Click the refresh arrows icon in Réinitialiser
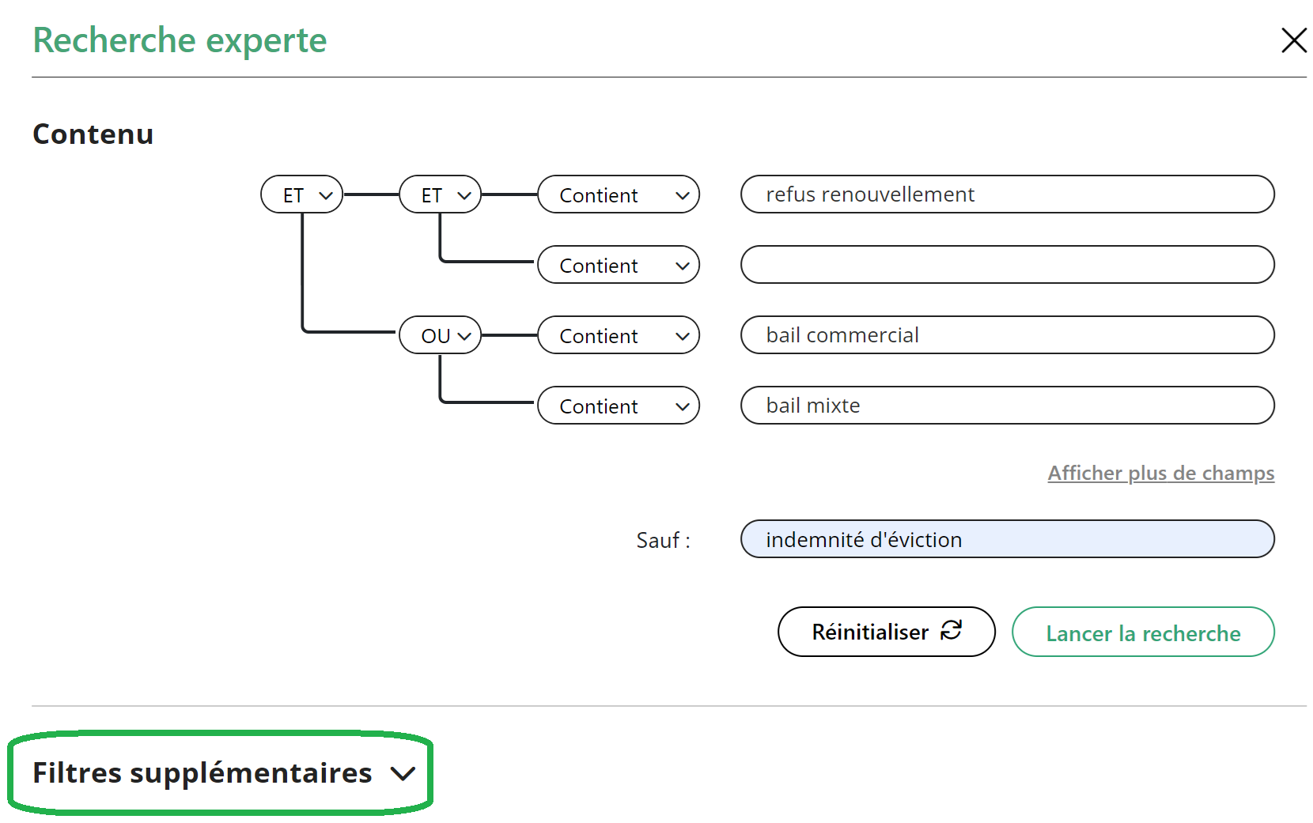 [x=952, y=631]
